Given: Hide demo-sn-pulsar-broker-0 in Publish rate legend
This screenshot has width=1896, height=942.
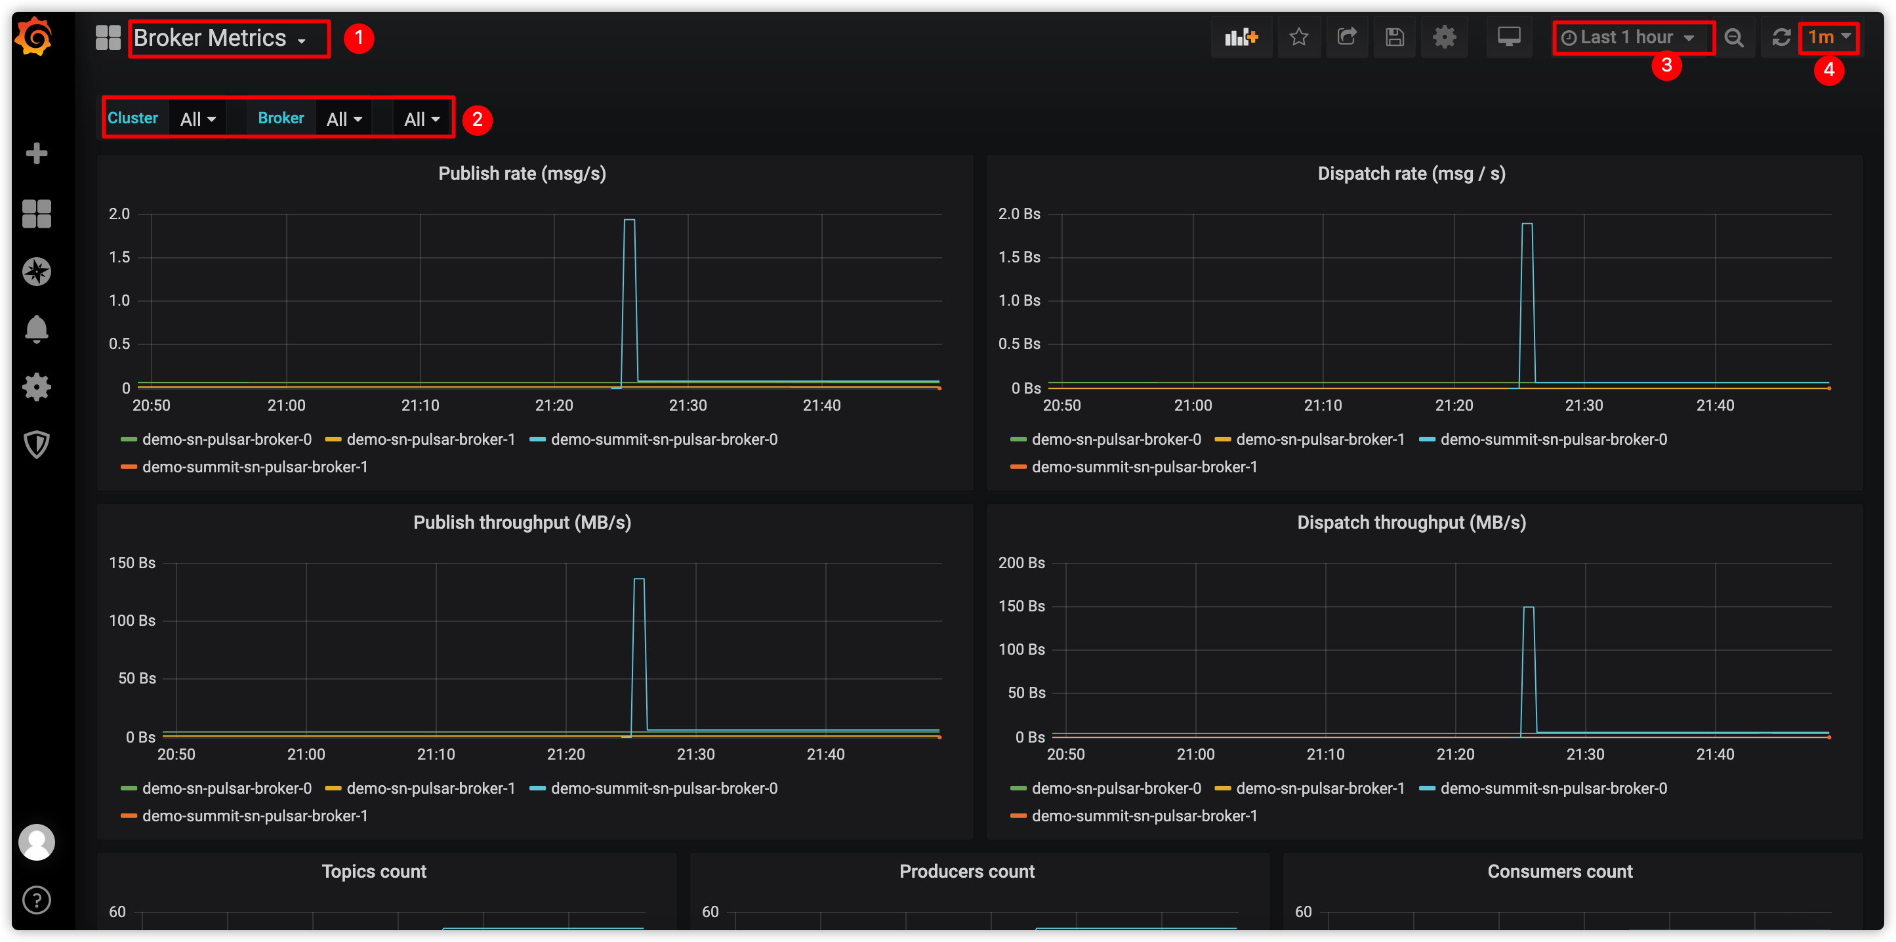Looking at the screenshot, I should coord(226,439).
